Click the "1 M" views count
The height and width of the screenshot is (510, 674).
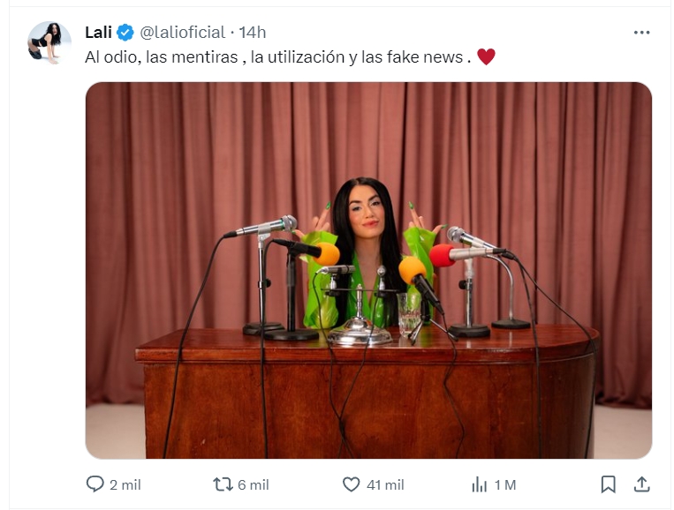pyautogui.click(x=505, y=484)
